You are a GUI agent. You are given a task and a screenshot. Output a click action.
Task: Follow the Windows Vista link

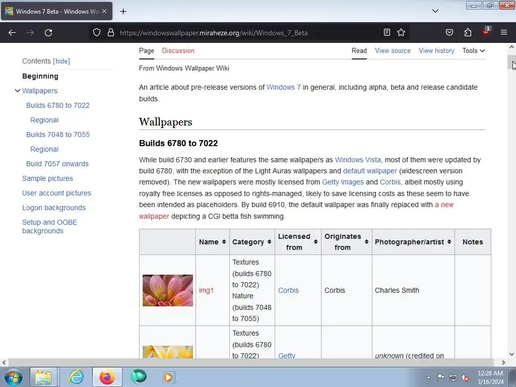coord(358,160)
